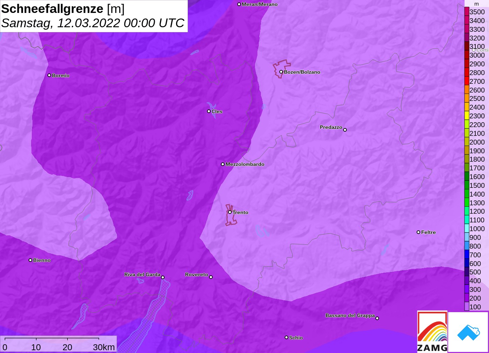
Task: Click the Trento city marker
Action: (x=230, y=212)
